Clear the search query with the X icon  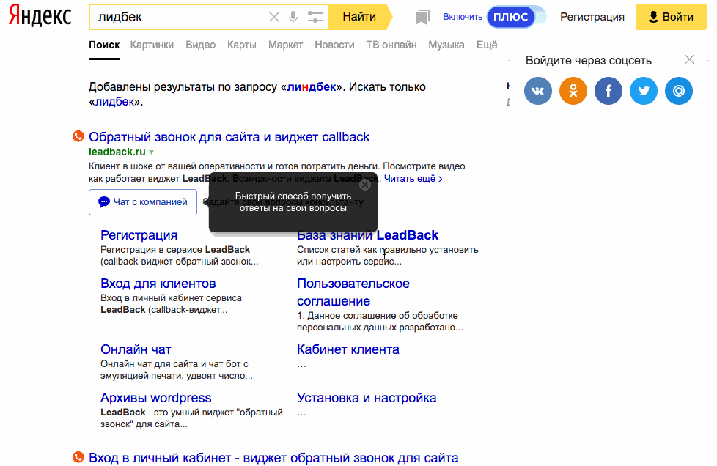coord(274,17)
